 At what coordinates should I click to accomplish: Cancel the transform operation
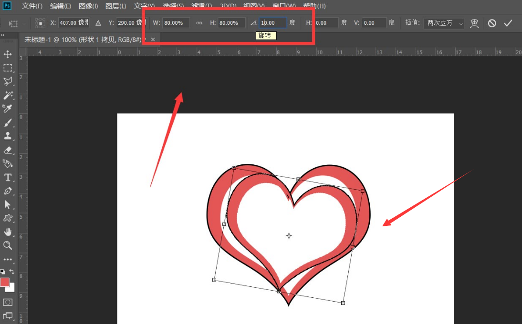492,23
